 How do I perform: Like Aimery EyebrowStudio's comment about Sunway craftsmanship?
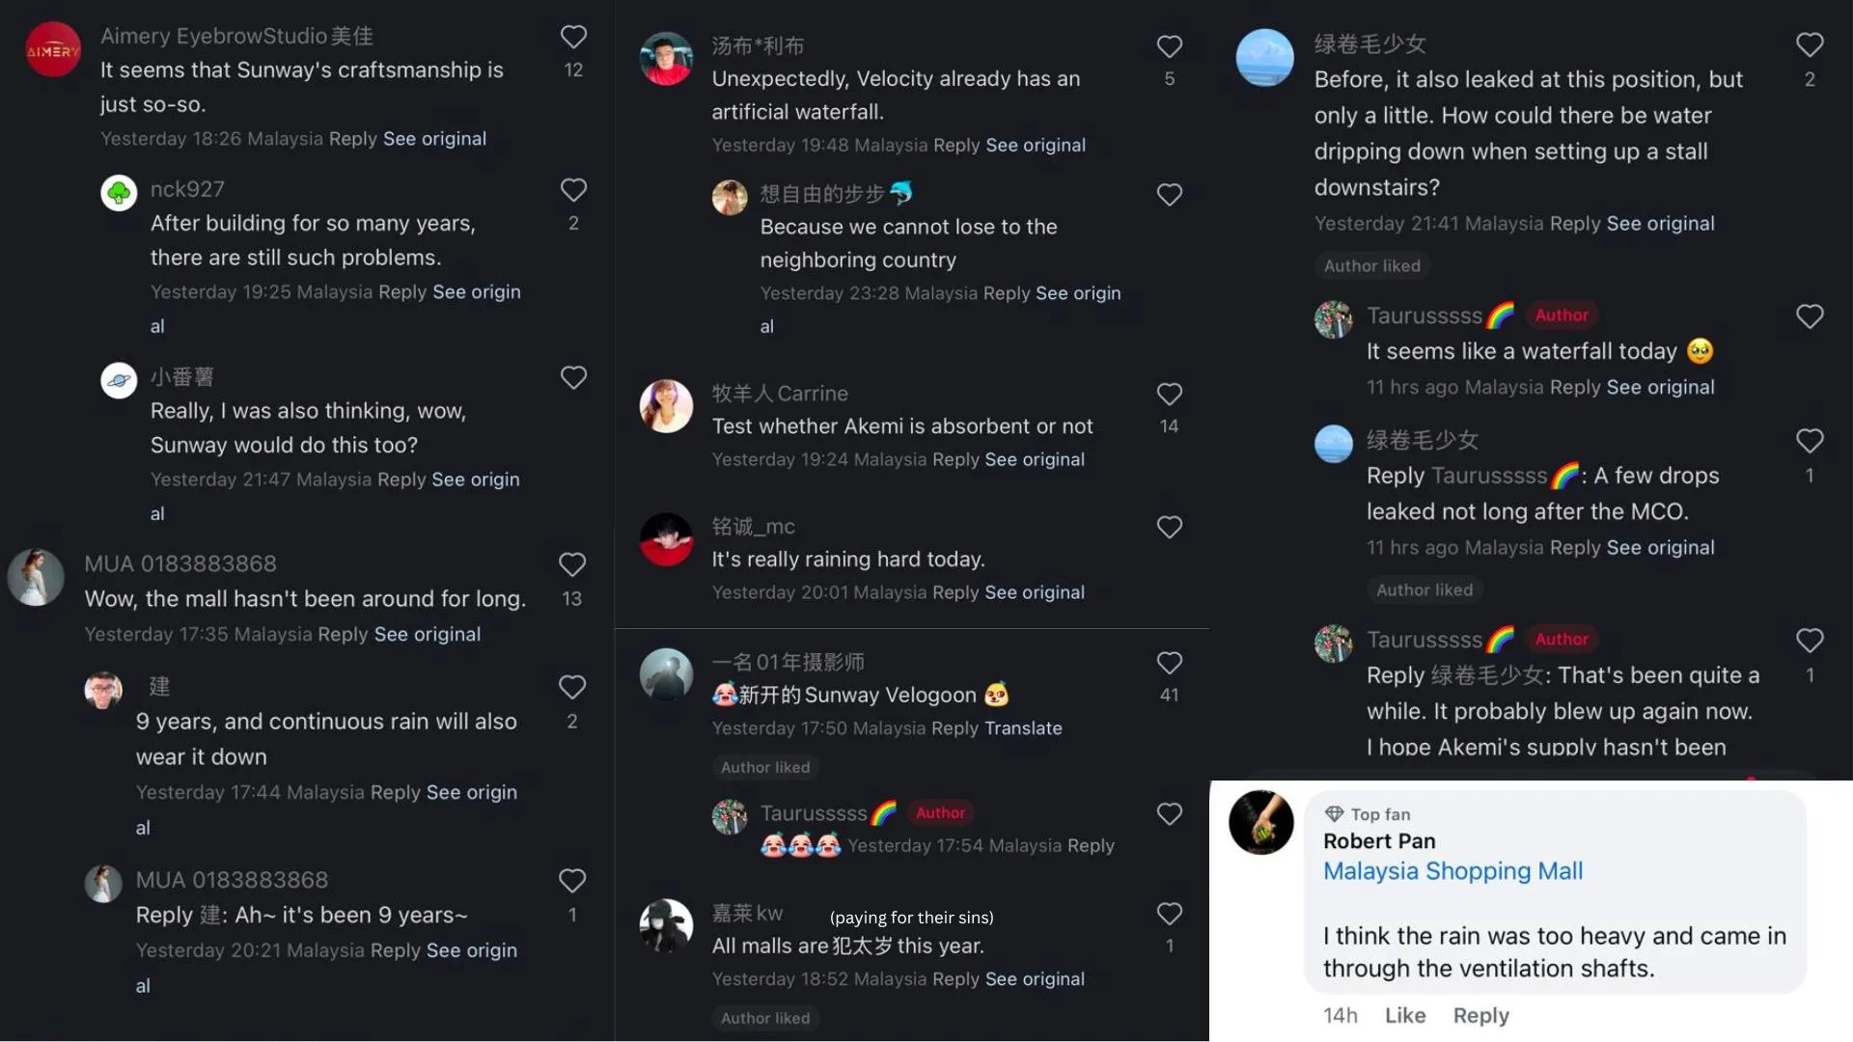click(573, 38)
